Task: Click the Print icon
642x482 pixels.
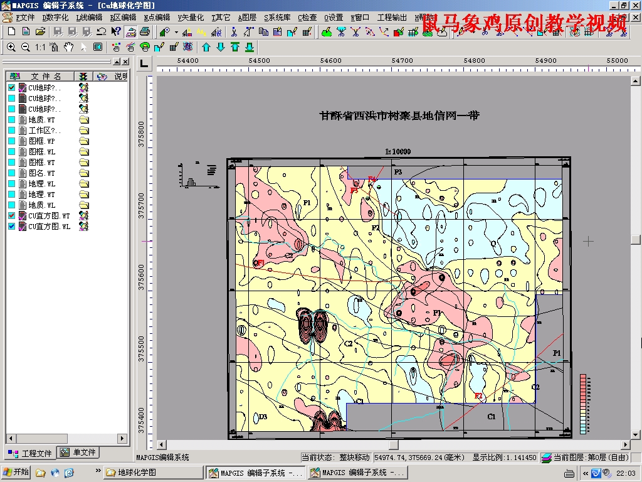Action: click(145, 31)
